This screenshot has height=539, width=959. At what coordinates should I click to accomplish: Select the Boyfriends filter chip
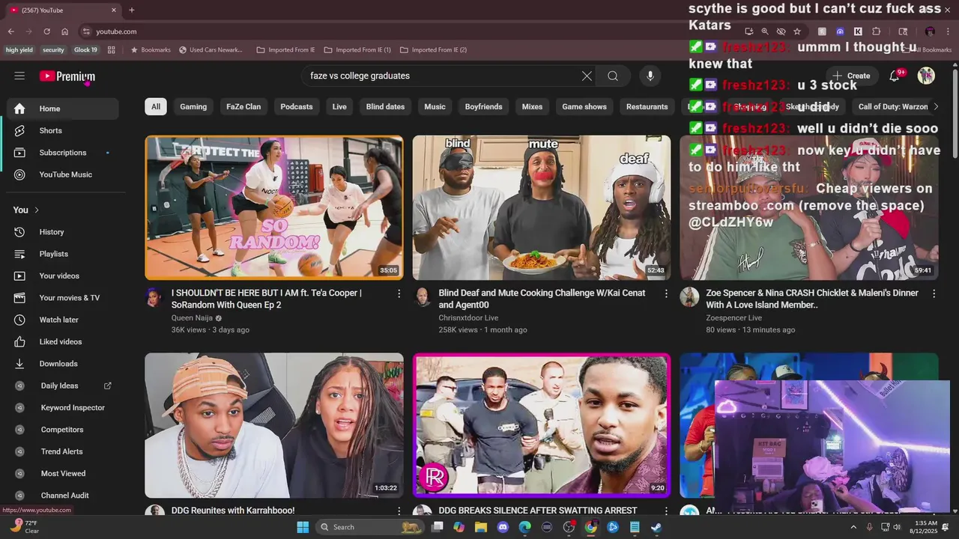click(483, 106)
